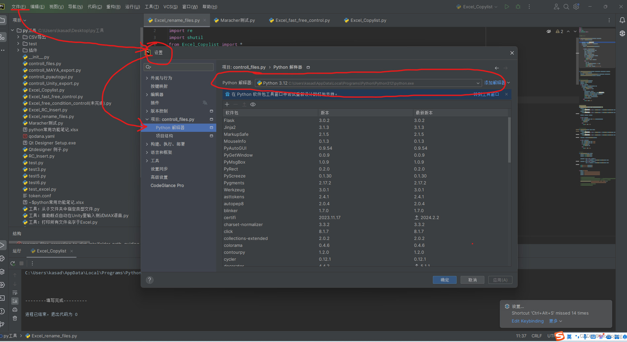Screen dimensions: 627x342
Task: Confirm settings with the 确定 button
Action: (444, 280)
